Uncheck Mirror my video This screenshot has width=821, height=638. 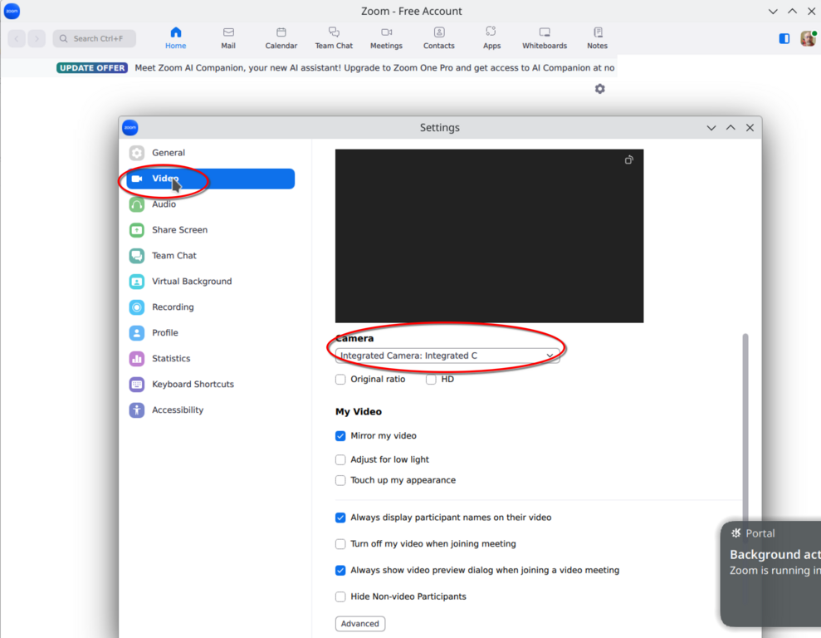(x=340, y=436)
